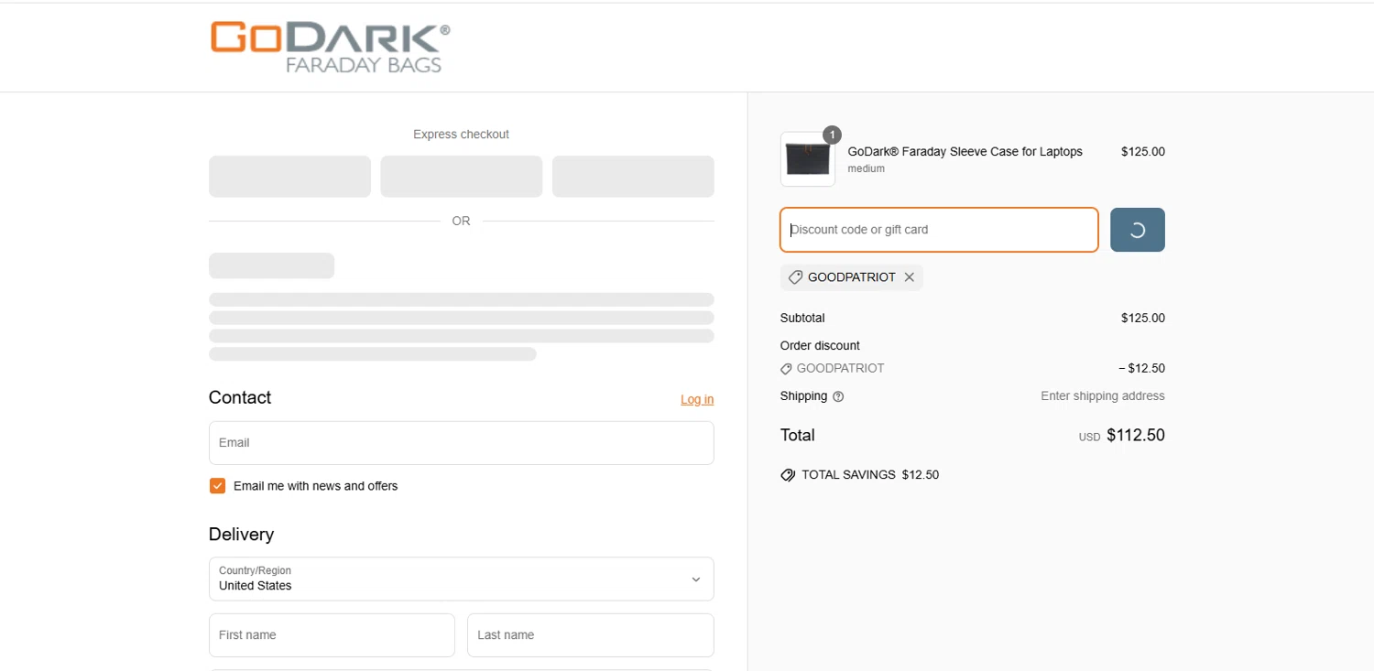Click the first express checkout button
The height and width of the screenshot is (671, 1374).
coord(289,177)
